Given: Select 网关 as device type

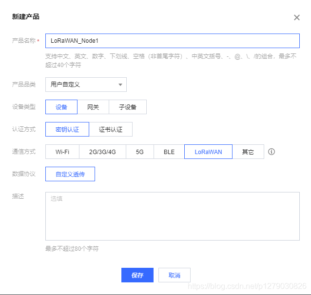Looking at the screenshot, I should tap(93, 107).
